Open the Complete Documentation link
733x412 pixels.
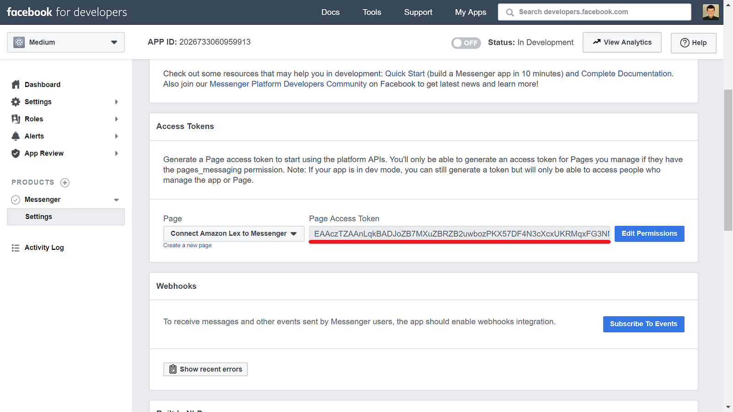(626, 74)
